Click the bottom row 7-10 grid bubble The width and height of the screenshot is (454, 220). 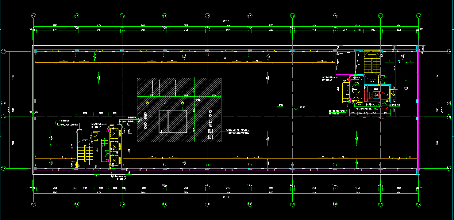click(x=335, y=203)
